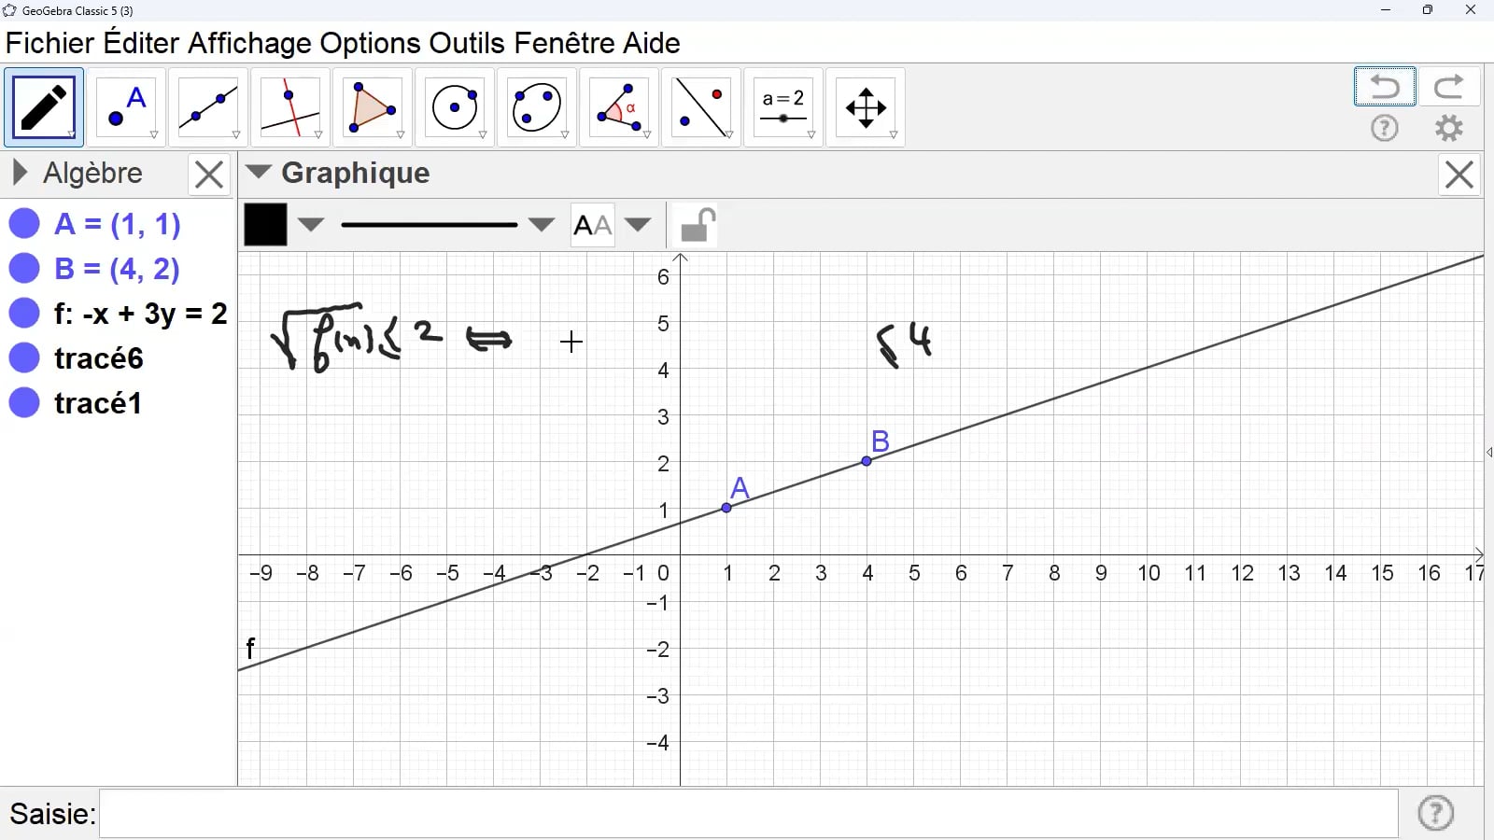Pick the Perpendicular line tool
The height and width of the screenshot is (840, 1494).
[x=290, y=107]
